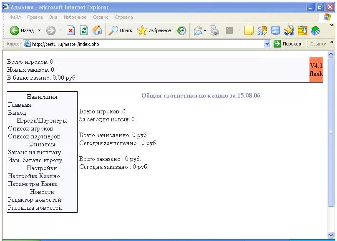Click the page icon in address bar

pyautogui.click(x=27, y=44)
